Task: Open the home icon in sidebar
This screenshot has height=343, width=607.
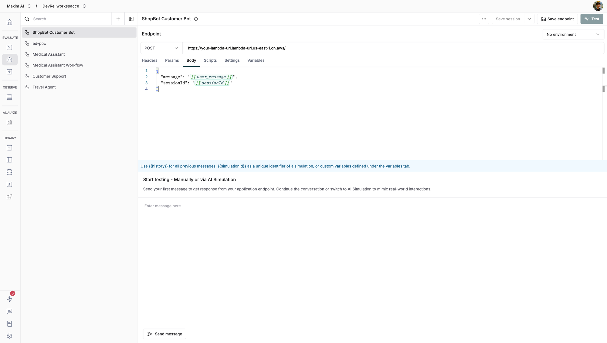Action: (x=9, y=22)
